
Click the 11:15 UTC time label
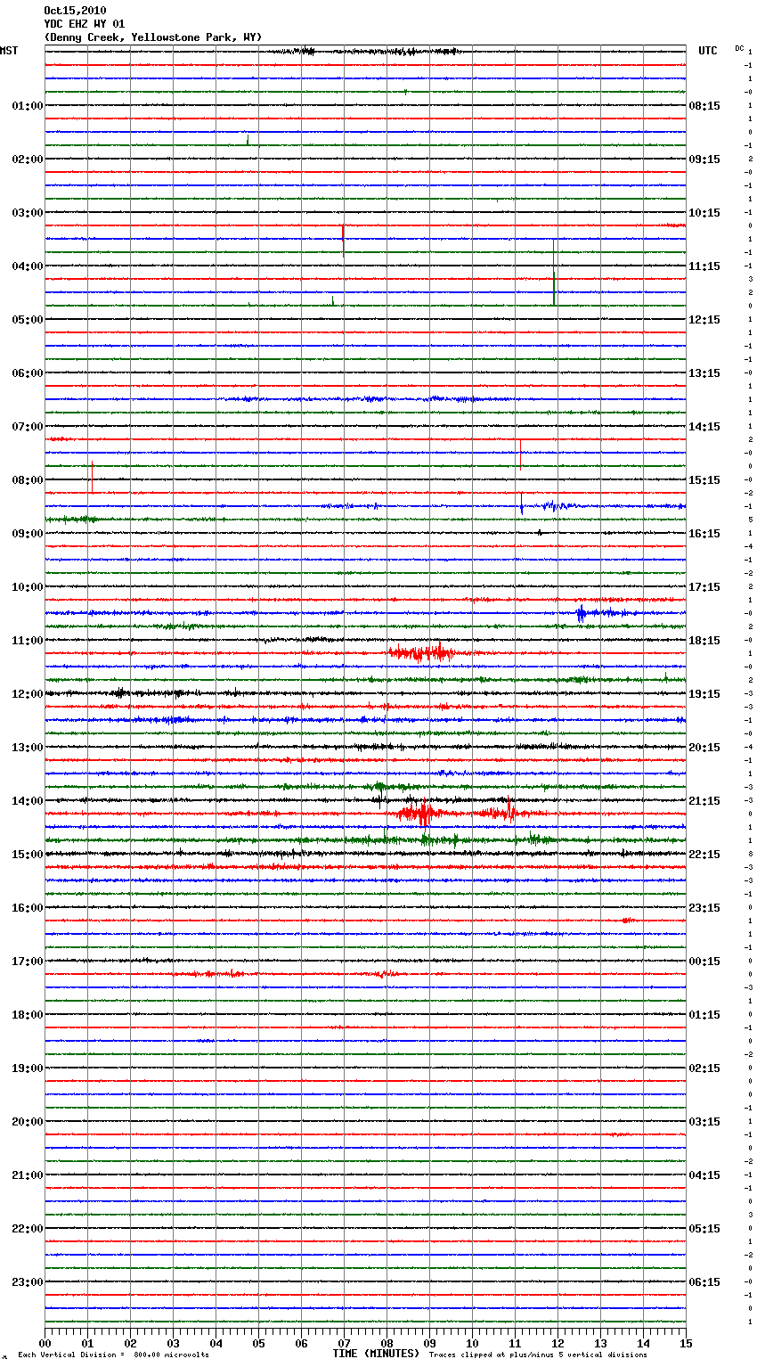tap(704, 266)
